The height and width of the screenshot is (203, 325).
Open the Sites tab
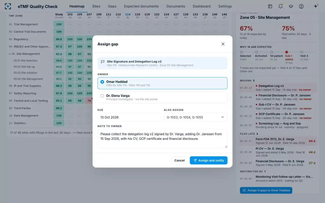point(96,6)
